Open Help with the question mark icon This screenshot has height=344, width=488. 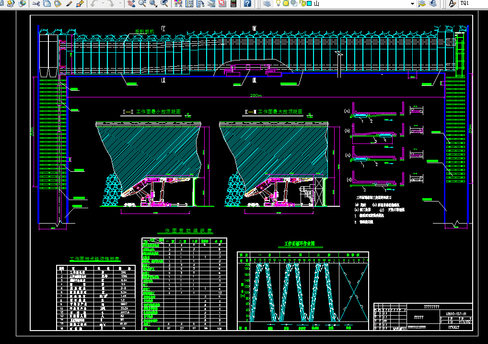247,4
